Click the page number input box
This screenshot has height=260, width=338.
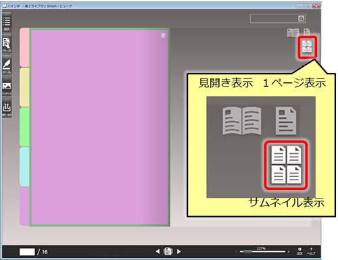coord(27,252)
